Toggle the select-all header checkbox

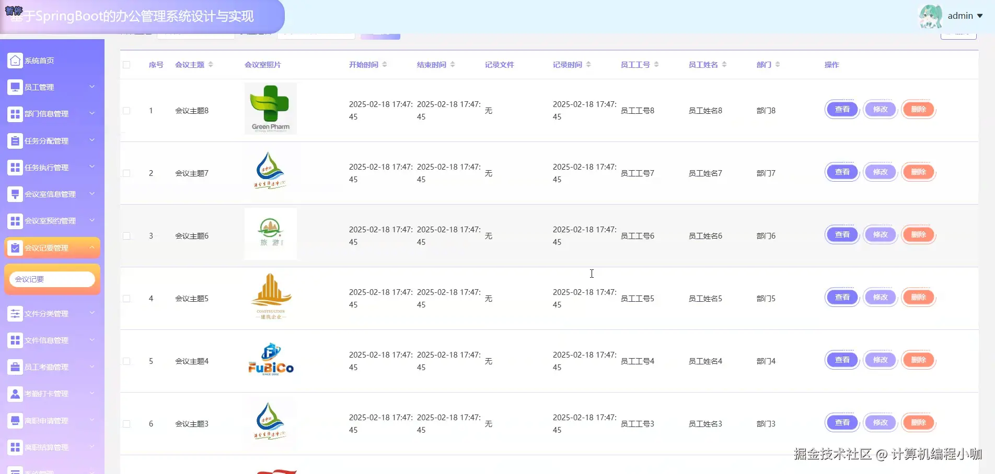[x=126, y=65]
